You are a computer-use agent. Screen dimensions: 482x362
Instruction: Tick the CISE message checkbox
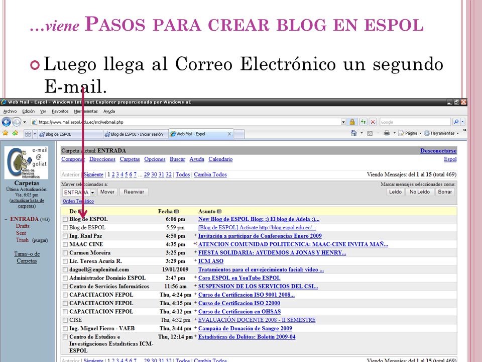point(65,320)
